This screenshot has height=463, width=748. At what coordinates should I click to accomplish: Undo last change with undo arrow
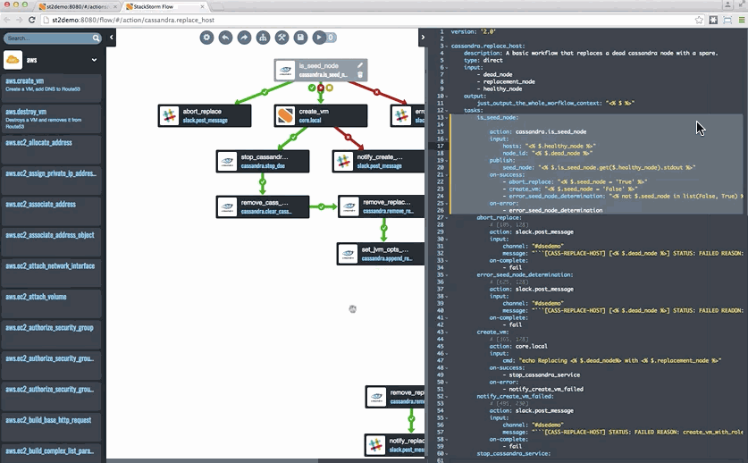[225, 38]
